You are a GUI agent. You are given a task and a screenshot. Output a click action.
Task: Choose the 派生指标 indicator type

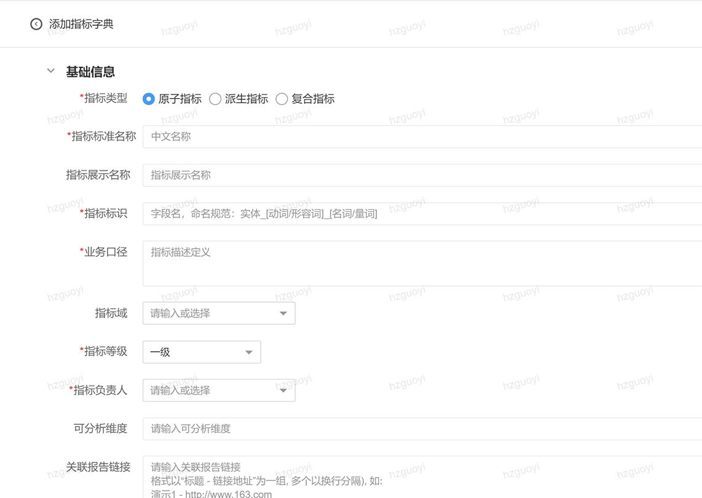215,99
